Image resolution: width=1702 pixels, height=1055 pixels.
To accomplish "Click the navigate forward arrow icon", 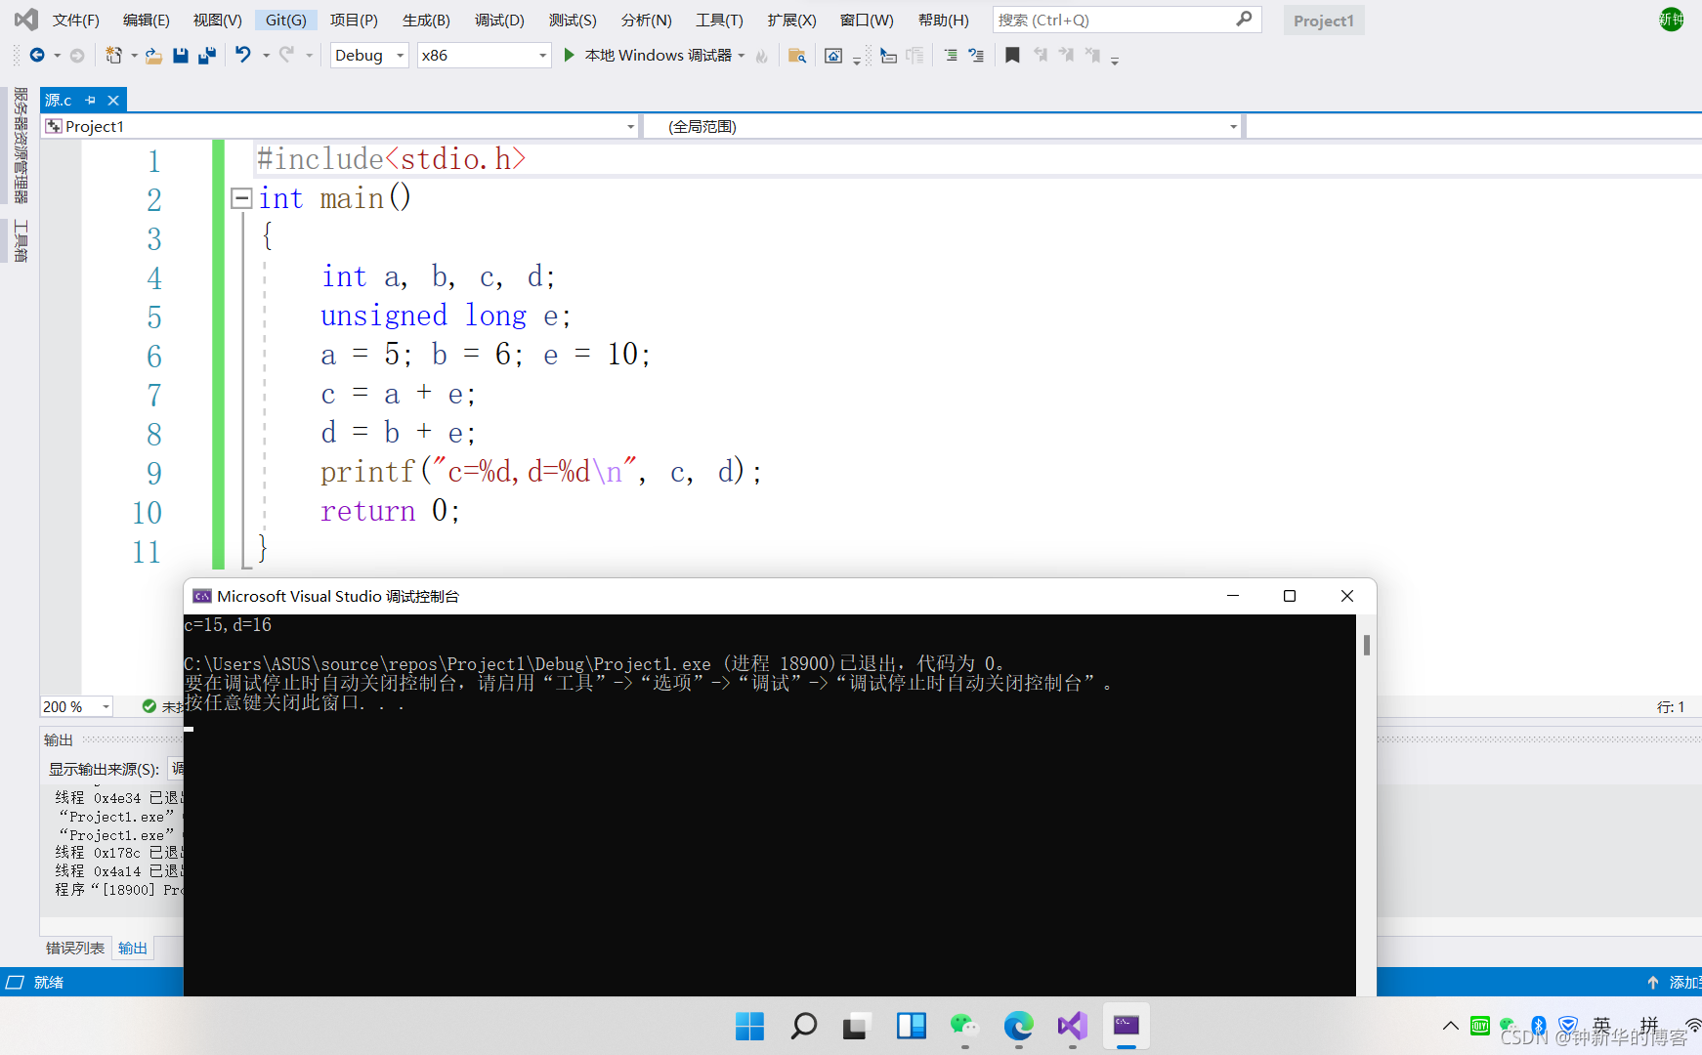I will (77, 56).
